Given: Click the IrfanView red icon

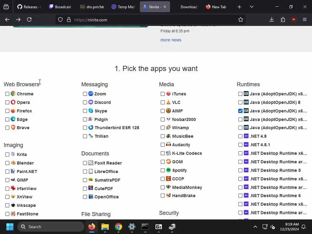Looking at the screenshot, I should pos(13,188).
